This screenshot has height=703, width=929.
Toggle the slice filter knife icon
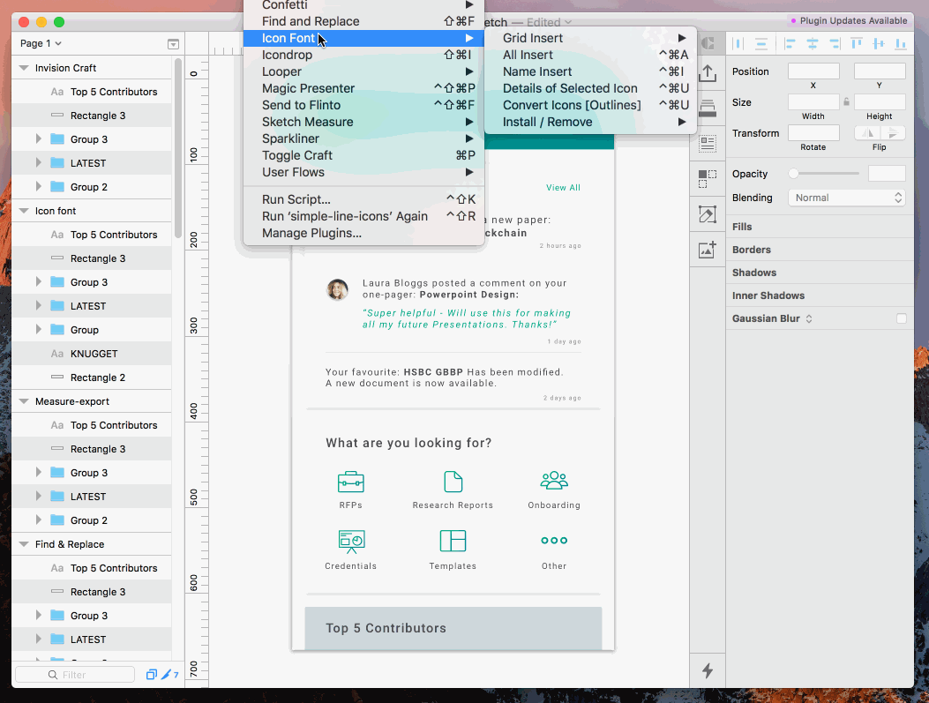tap(167, 674)
